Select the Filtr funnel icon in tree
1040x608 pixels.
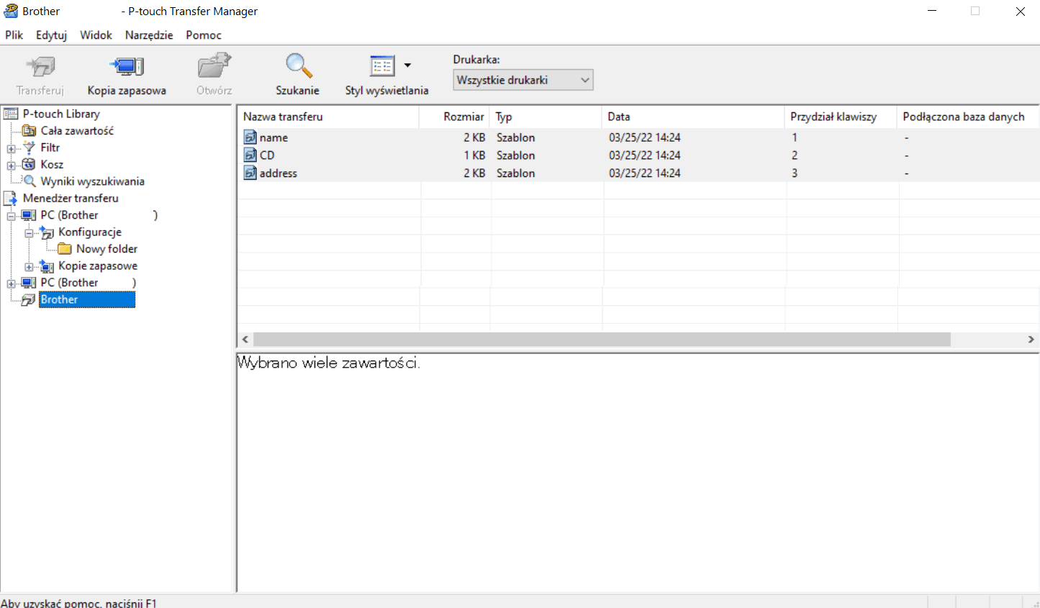[30, 148]
